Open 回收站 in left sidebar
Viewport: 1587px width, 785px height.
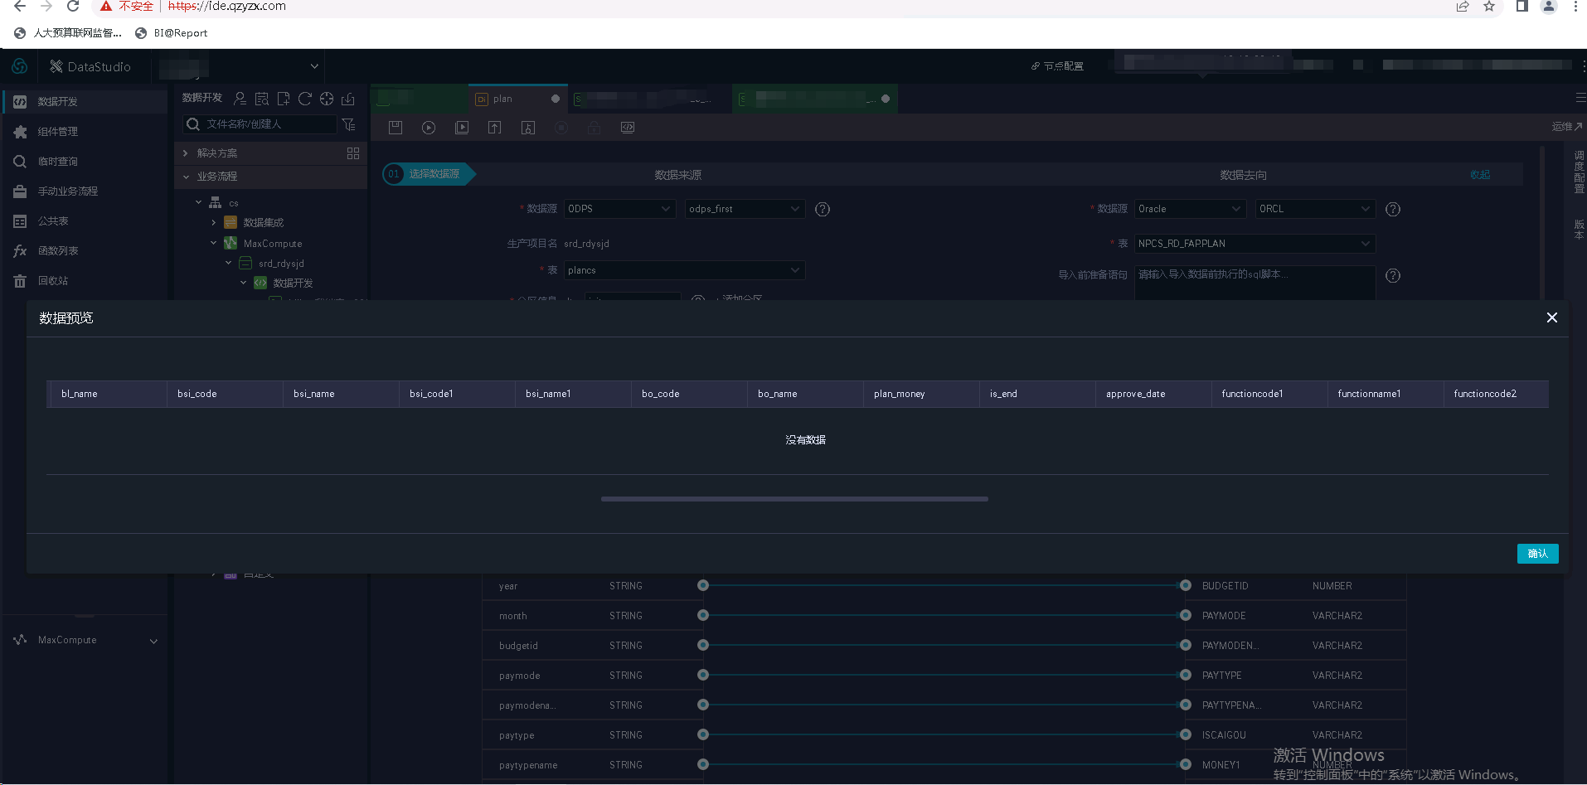[85, 280]
